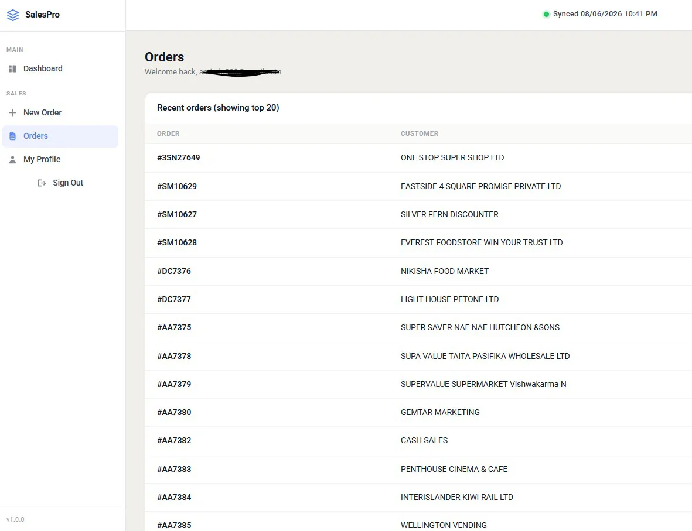The height and width of the screenshot is (531, 692).
Task: Click the Sign Out arrow icon
Action: coord(42,183)
